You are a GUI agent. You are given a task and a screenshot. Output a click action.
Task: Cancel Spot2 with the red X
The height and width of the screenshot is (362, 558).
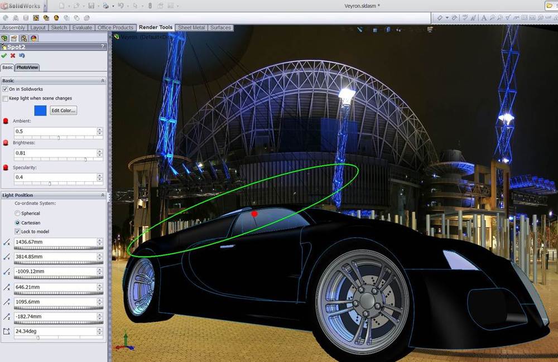13,56
